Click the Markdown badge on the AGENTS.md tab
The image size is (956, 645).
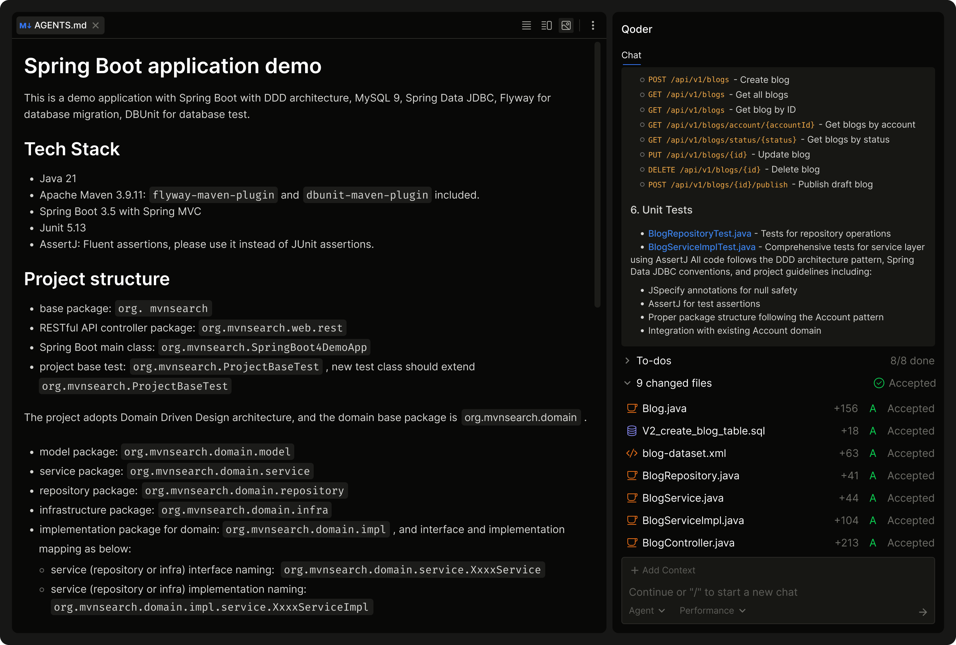pyautogui.click(x=25, y=25)
